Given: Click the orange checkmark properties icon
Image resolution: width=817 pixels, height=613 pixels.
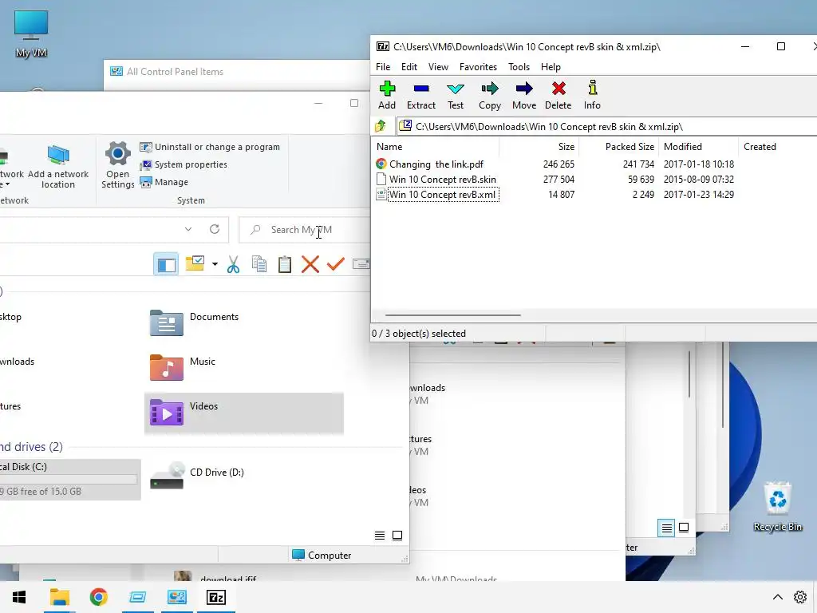Looking at the screenshot, I should pos(336,264).
